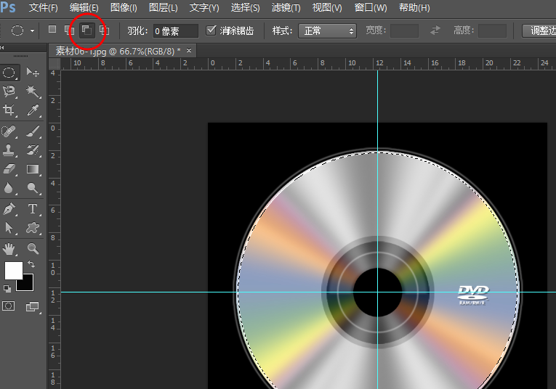The width and height of the screenshot is (556, 389).
Task: Choose New Selection mode in options bar
Action: coord(52,29)
